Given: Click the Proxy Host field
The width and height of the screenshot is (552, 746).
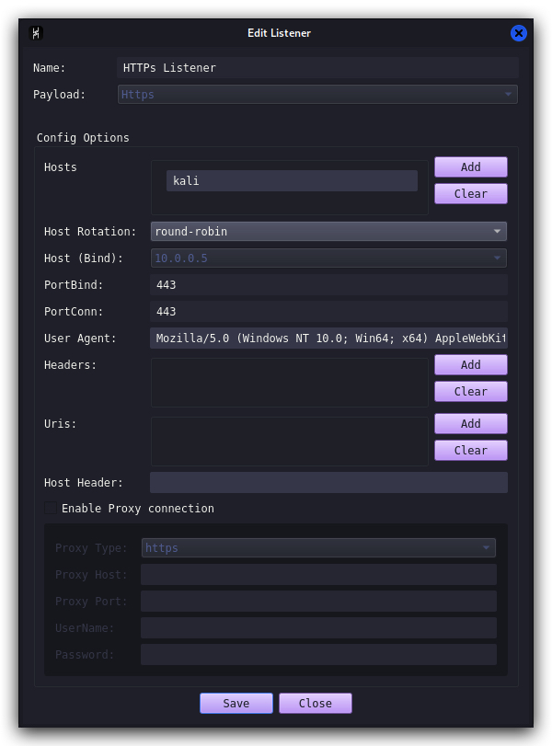Looking at the screenshot, I should pos(318,574).
